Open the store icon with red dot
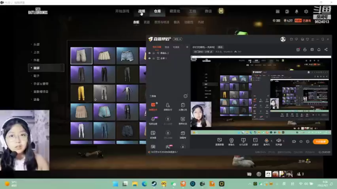This screenshot has height=189, width=337. coord(298,50)
